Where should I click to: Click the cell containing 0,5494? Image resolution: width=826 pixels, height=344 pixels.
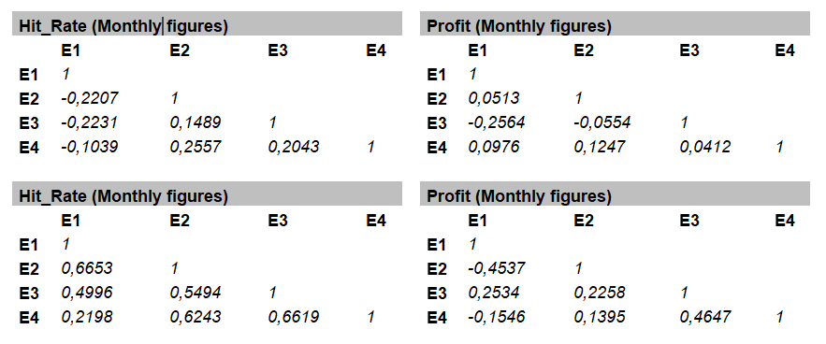coord(196,293)
